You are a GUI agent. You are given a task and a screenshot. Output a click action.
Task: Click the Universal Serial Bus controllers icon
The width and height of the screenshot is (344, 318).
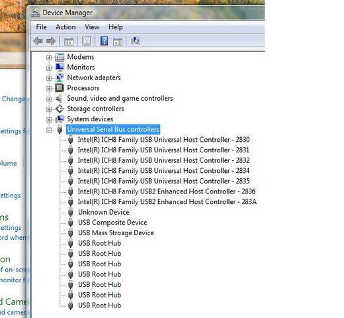tap(60, 129)
